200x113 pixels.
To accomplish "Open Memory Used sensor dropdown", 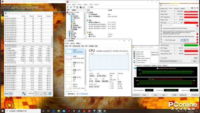I will click(x=175, y=20).
